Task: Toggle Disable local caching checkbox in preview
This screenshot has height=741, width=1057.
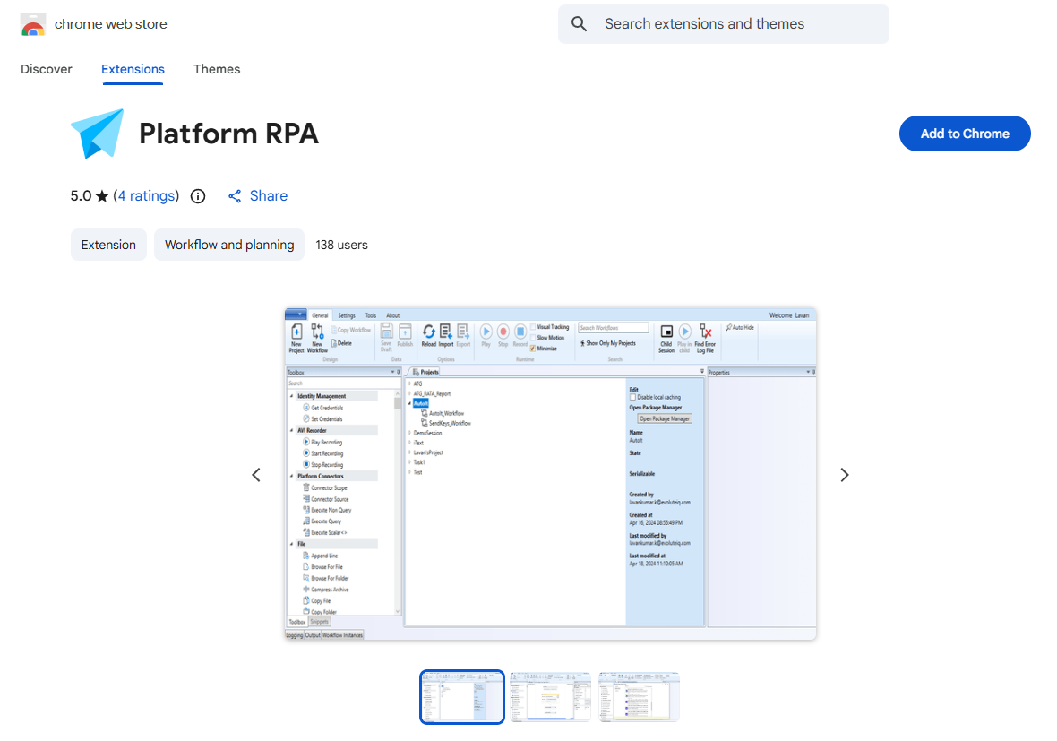Action: point(632,397)
